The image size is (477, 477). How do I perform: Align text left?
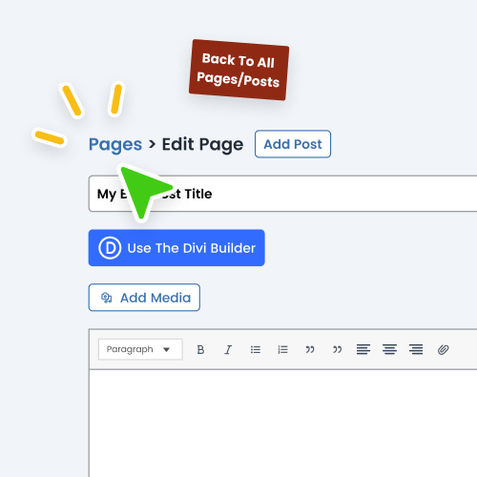(x=363, y=349)
